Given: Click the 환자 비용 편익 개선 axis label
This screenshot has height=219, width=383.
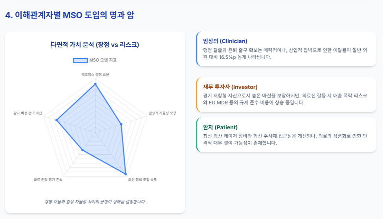Looking at the screenshot, I should click(x=27, y=113).
